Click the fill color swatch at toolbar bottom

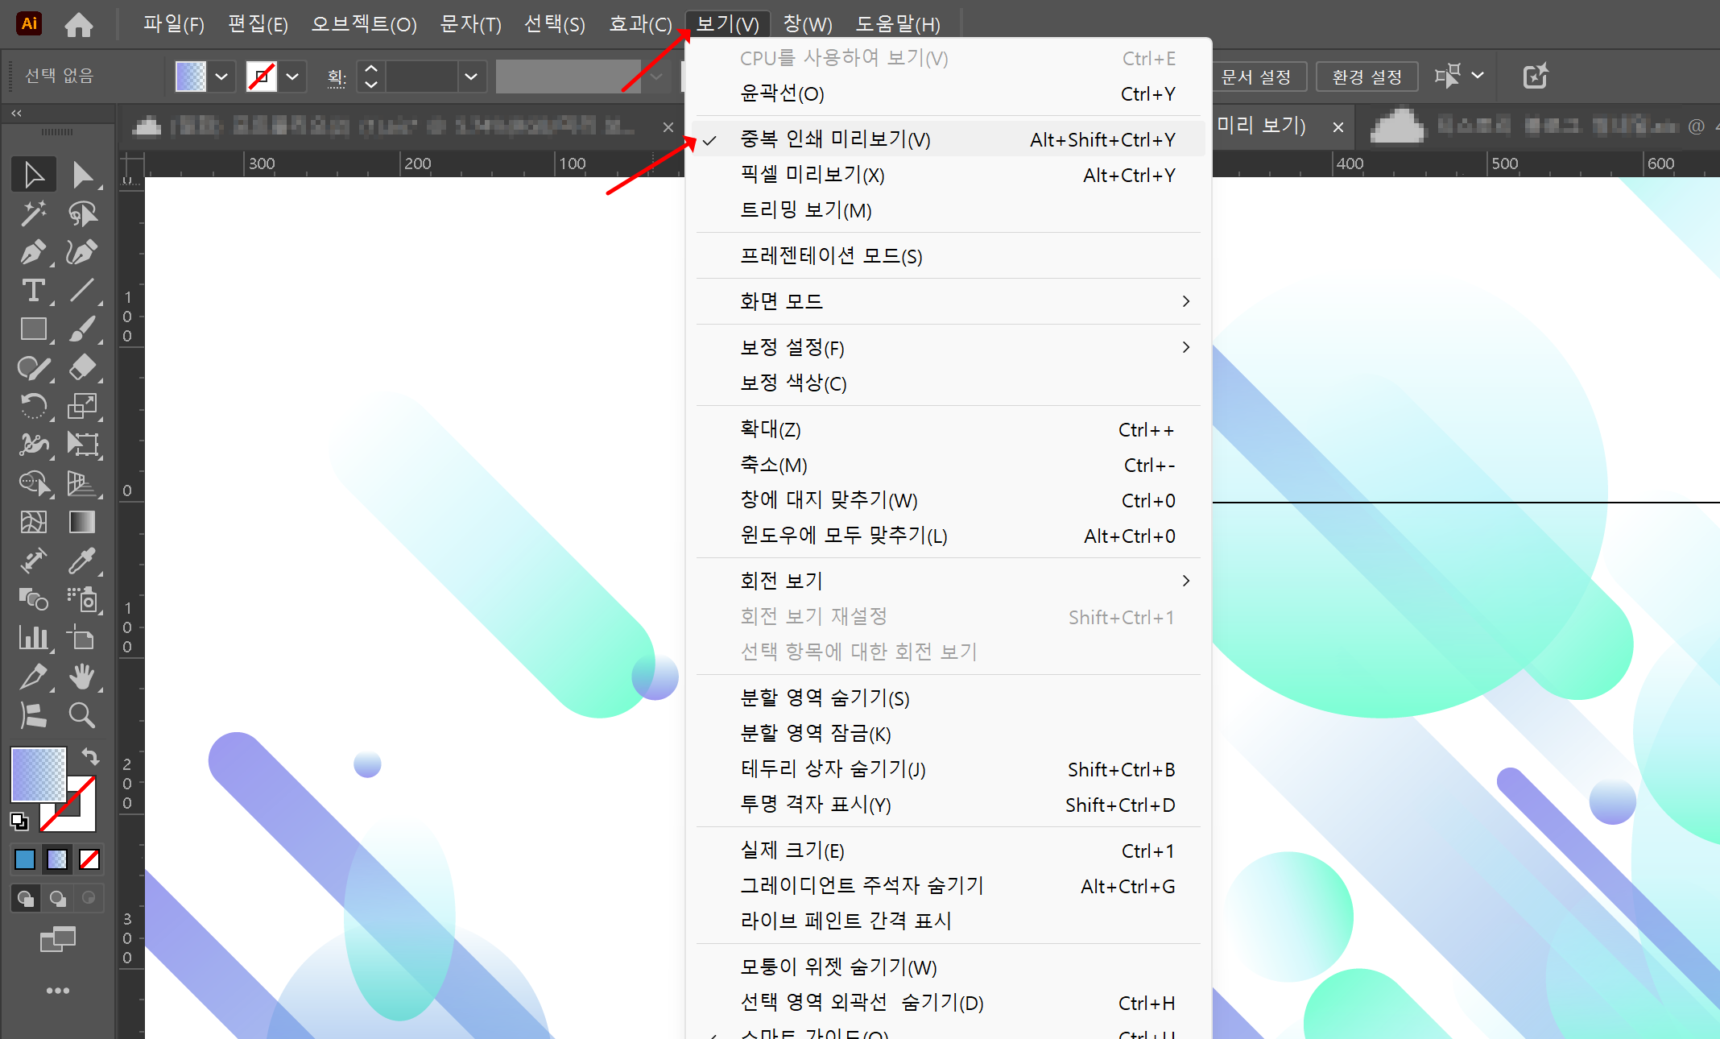pyautogui.click(x=38, y=776)
